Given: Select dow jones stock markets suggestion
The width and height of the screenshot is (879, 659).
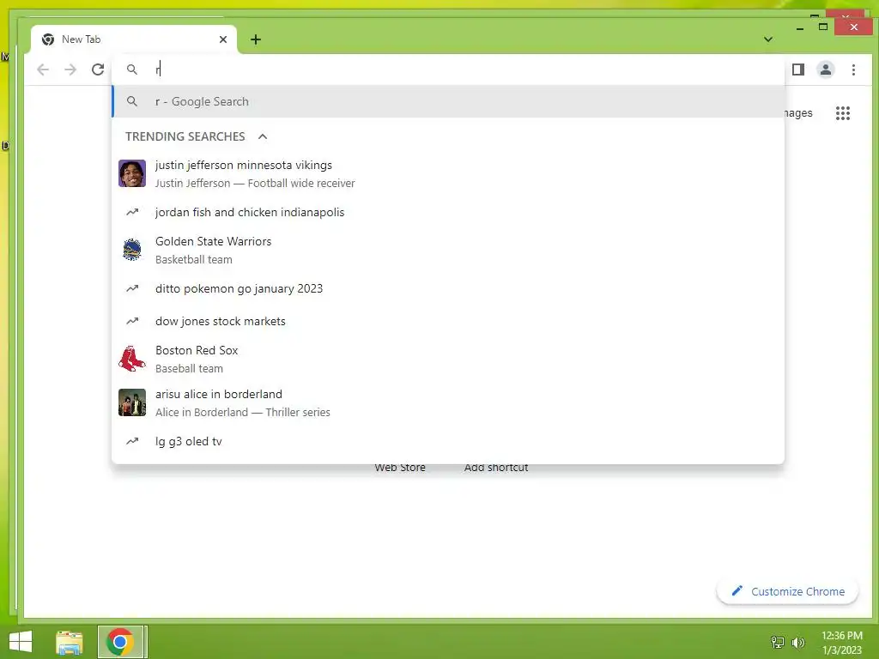Looking at the screenshot, I should point(448,321).
